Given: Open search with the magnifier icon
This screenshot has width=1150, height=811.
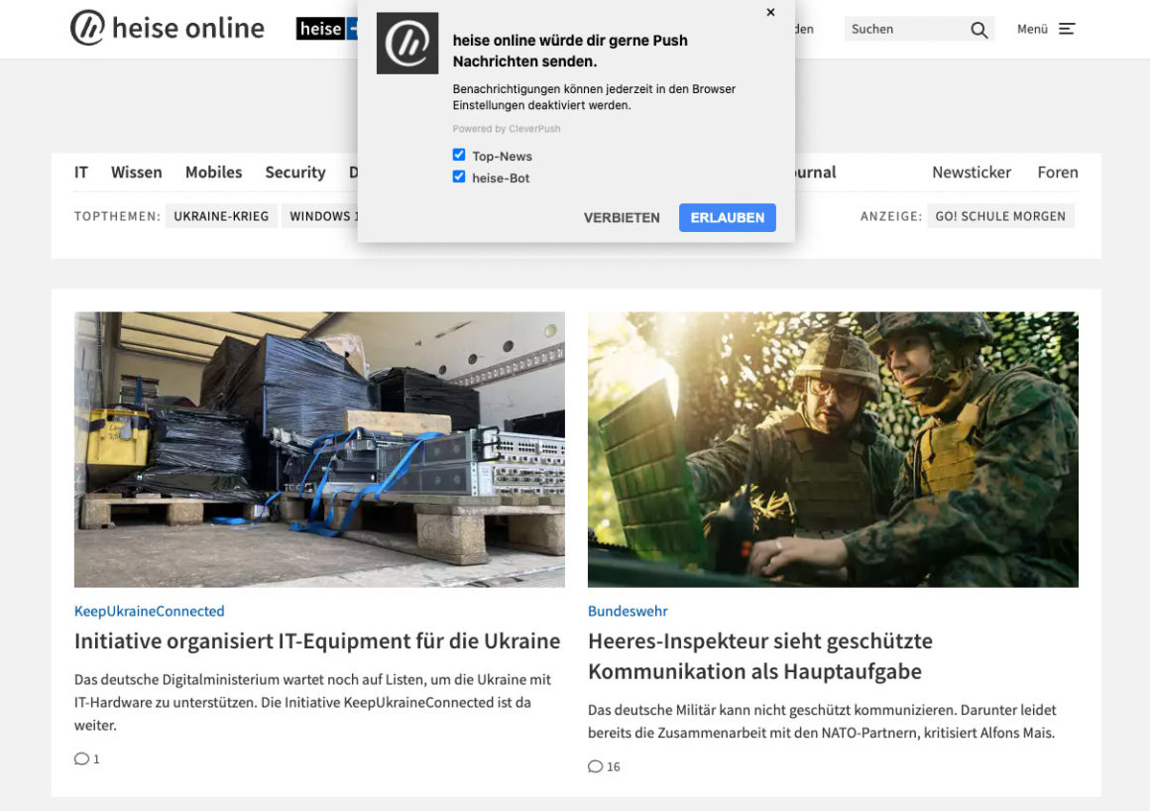Looking at the screenshot, I should pos(979,29).
